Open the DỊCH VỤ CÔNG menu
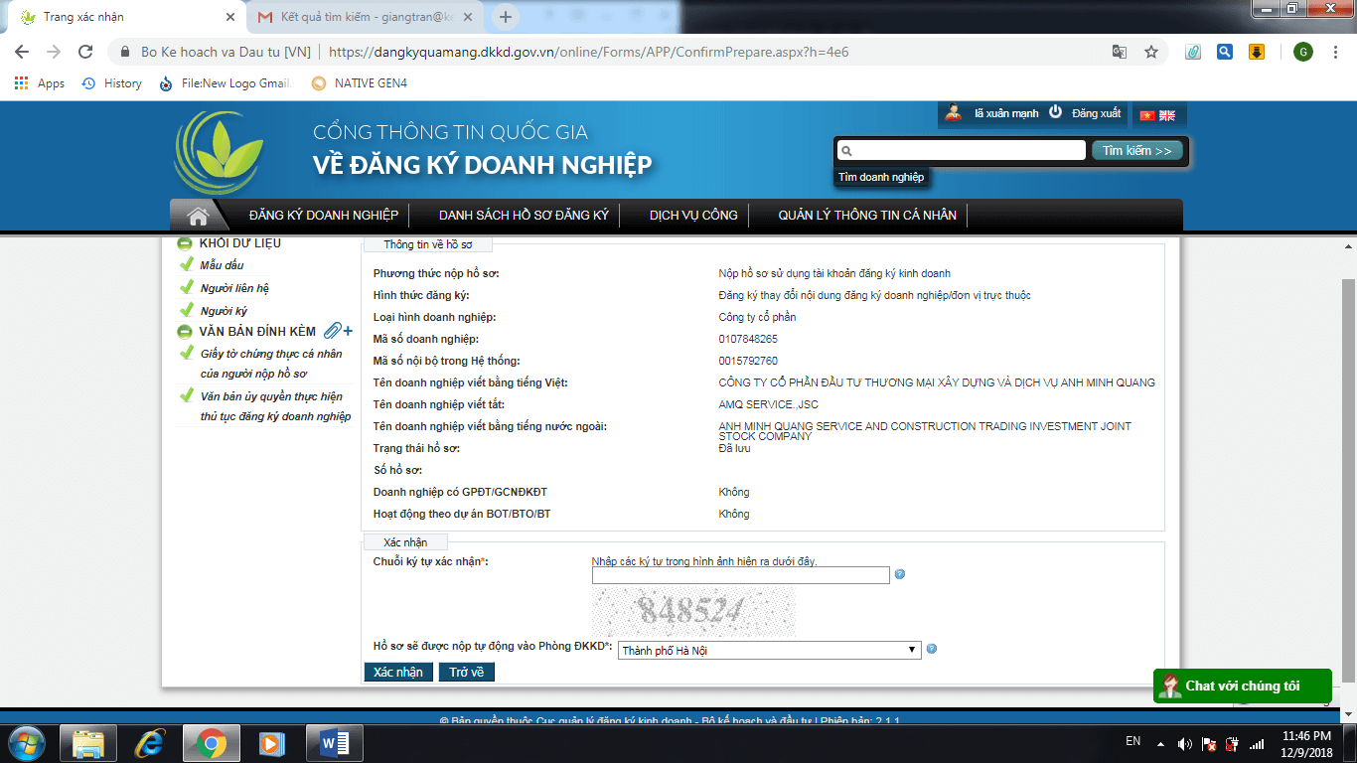Viewport: 1357px width, 763px height. coord(693,216)
